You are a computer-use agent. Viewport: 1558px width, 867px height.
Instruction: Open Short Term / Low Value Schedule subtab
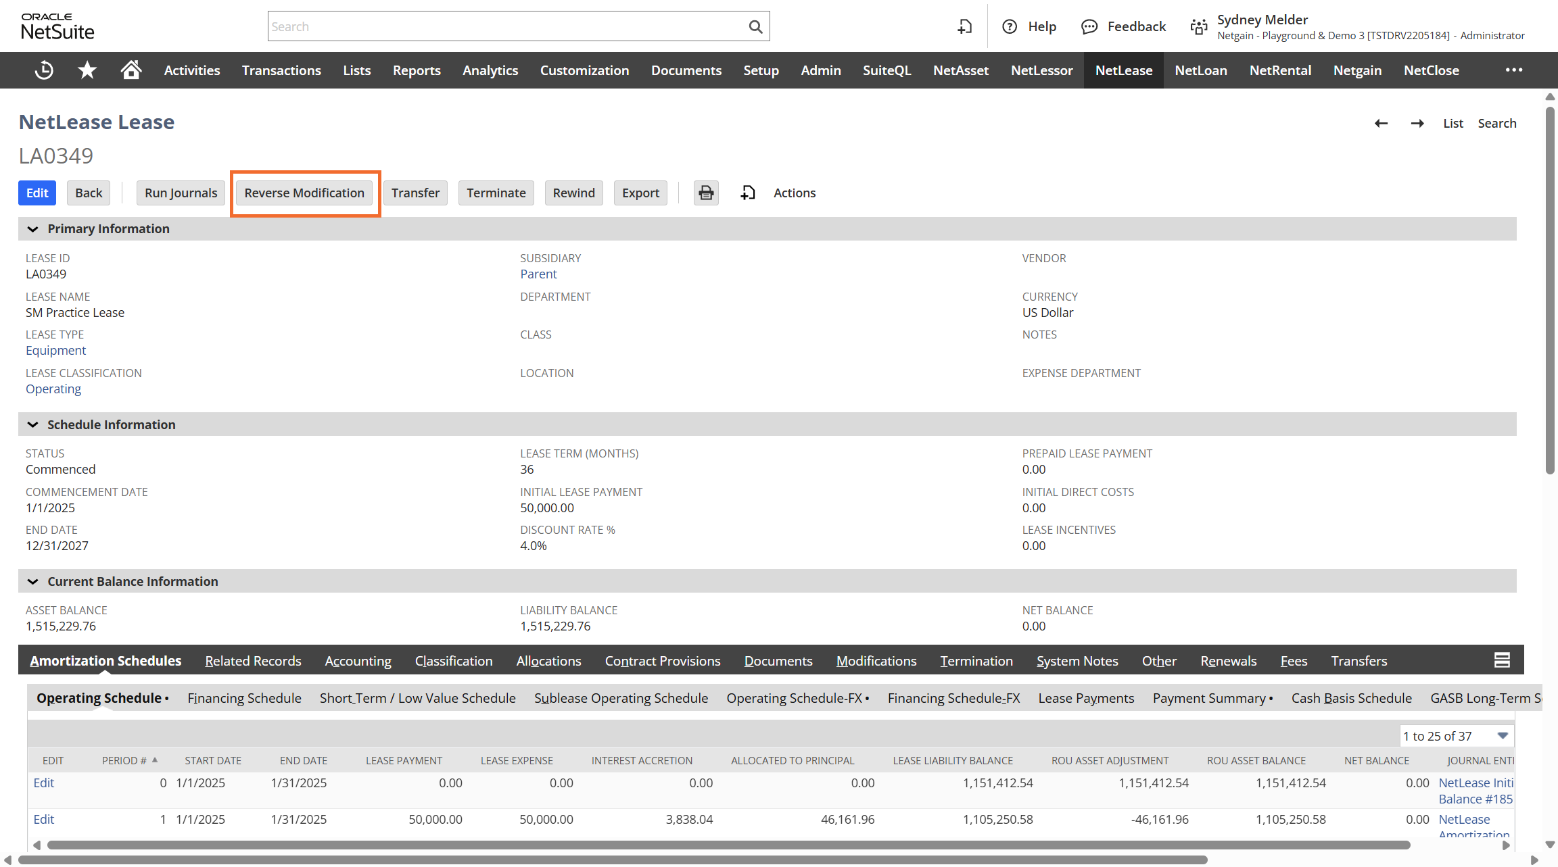click(417, 698)
